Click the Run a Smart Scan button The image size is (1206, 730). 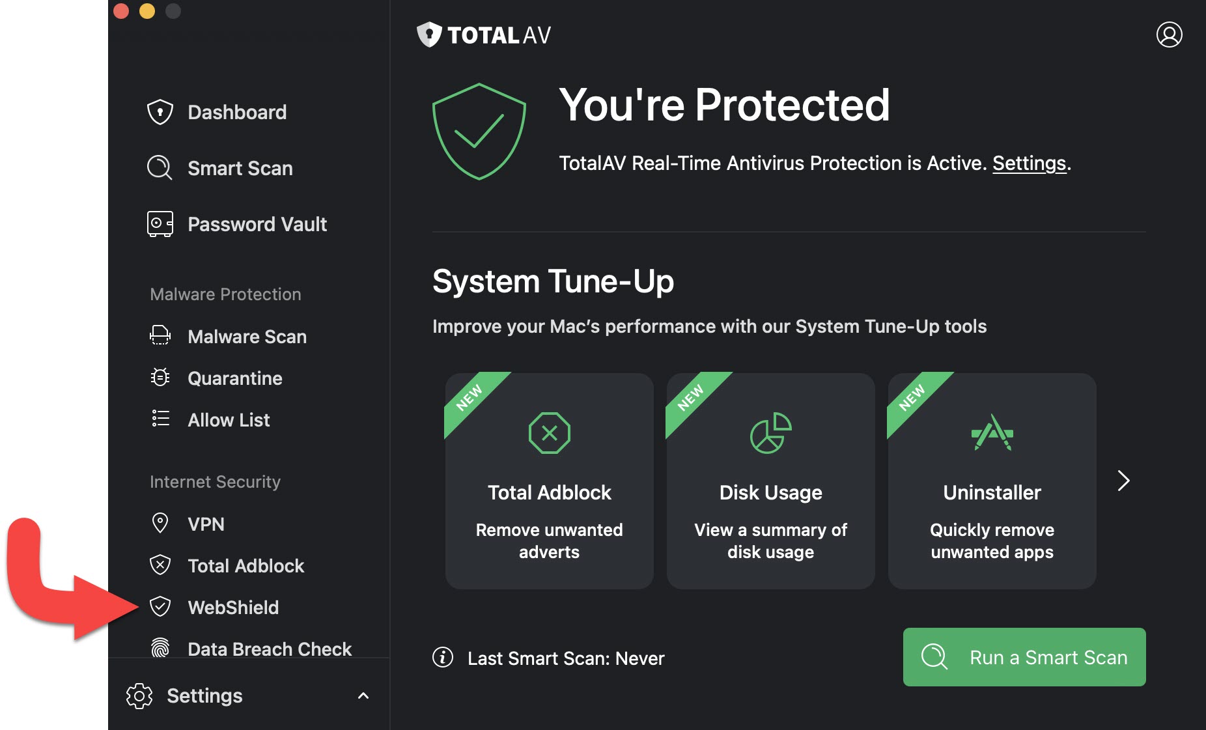(x=1024, y=657)
